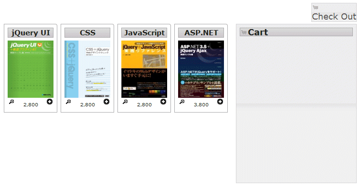
Task: Click cart icon in Cart header
Action: pyautogui.click(x=244, y=32)
